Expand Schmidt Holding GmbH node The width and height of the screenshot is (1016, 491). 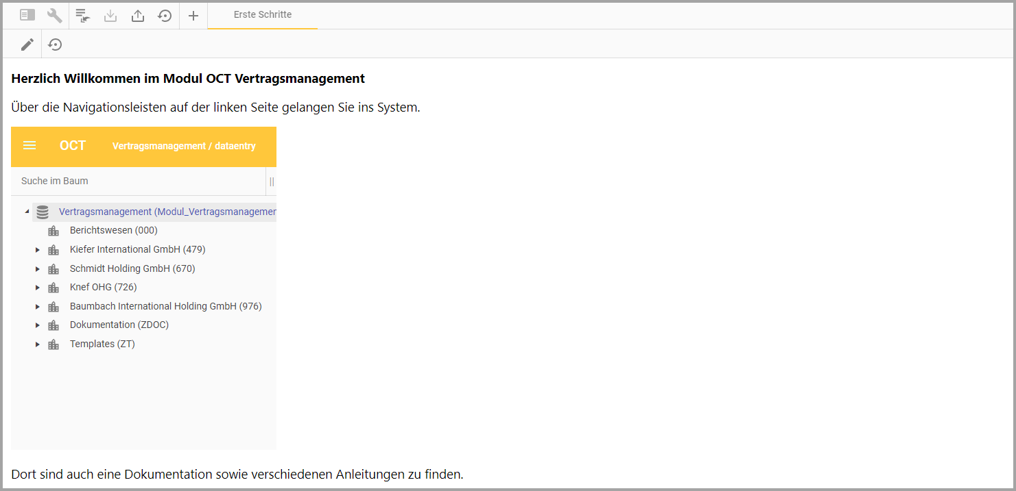click(x=38, y=269)
